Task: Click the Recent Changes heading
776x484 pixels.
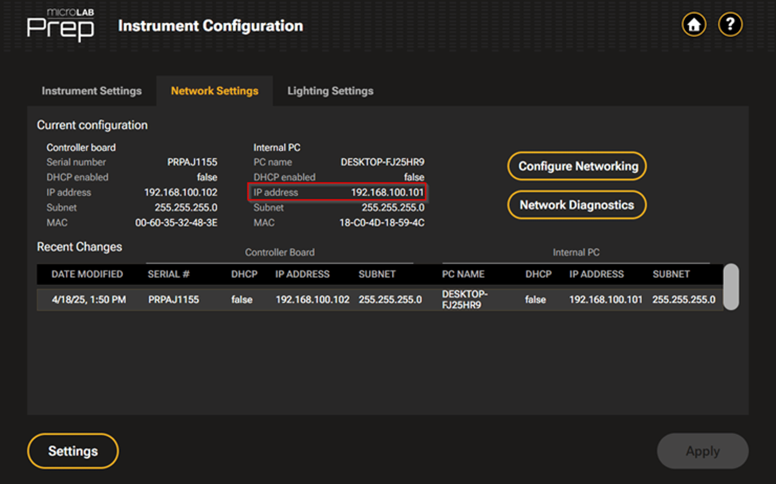Action: coord(79,247)
